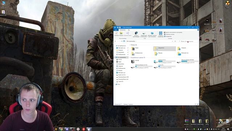Click the Back navigation arrow
Image resolution: width=232 pixels, height=131 pixels.
tap(115, 41)
